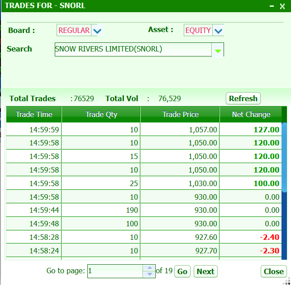The width and height of the screenshot is (291, 285).
Task: Go to the entered page
Action: pyautogui.click(x=182, y=271)
